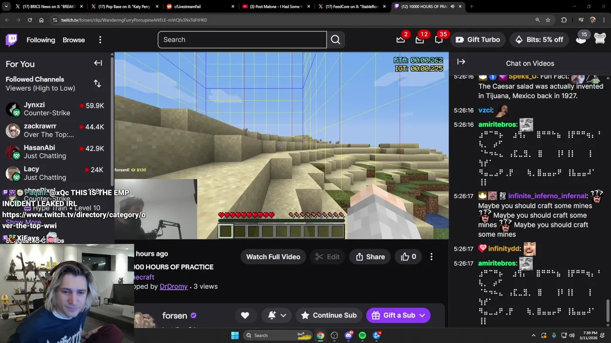Click Bits: 5% off button
Screen dimensions: 611x343
[x=539, y=40]
